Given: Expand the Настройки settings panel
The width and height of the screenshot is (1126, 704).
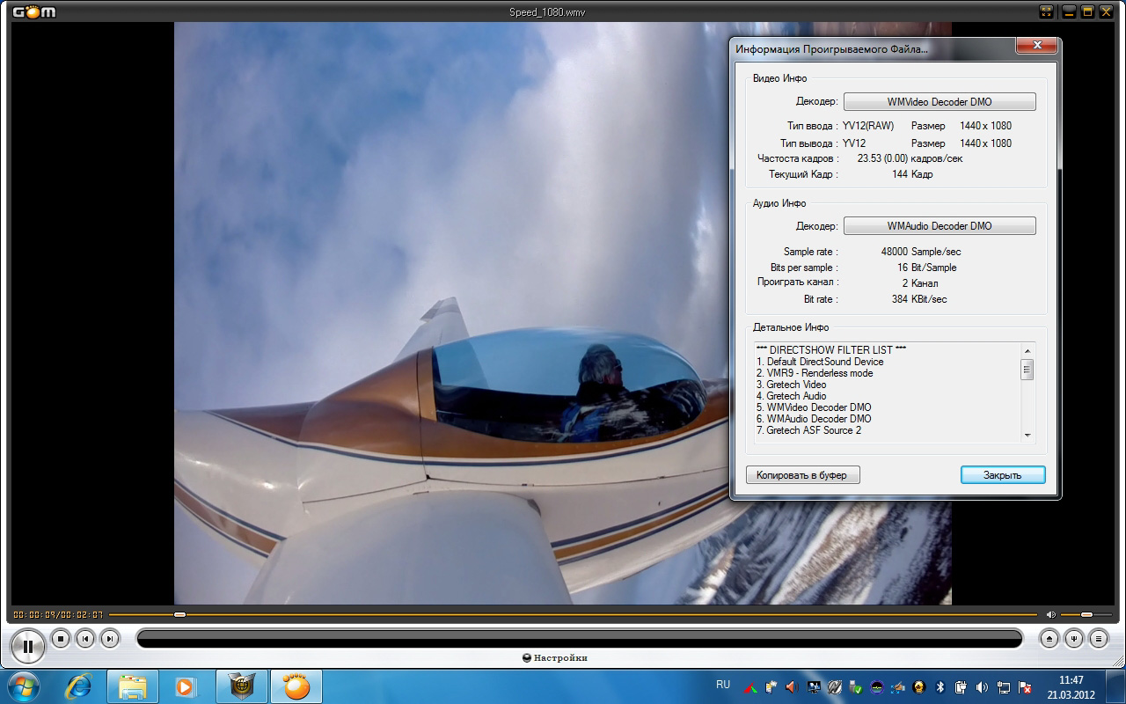Looking at the screenshot, I should point(554,658).
